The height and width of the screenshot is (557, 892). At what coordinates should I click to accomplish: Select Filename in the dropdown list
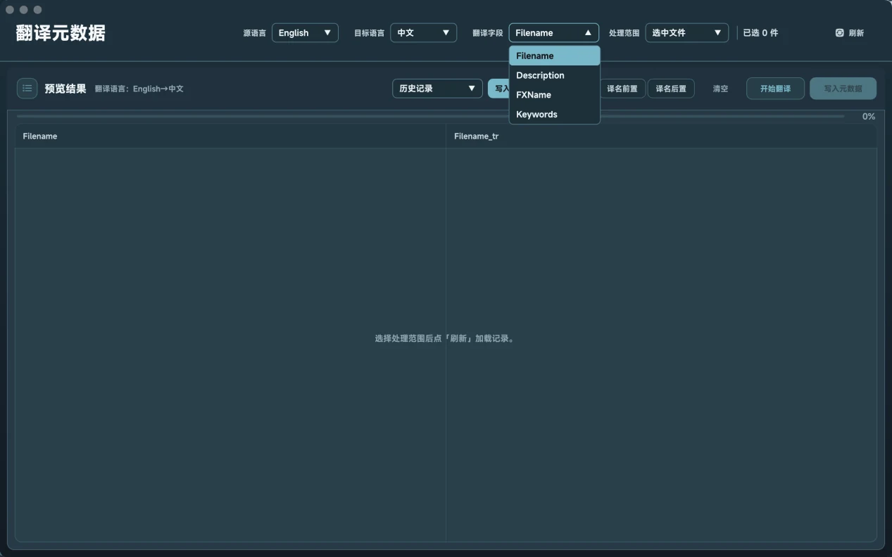tap(554, 56)
